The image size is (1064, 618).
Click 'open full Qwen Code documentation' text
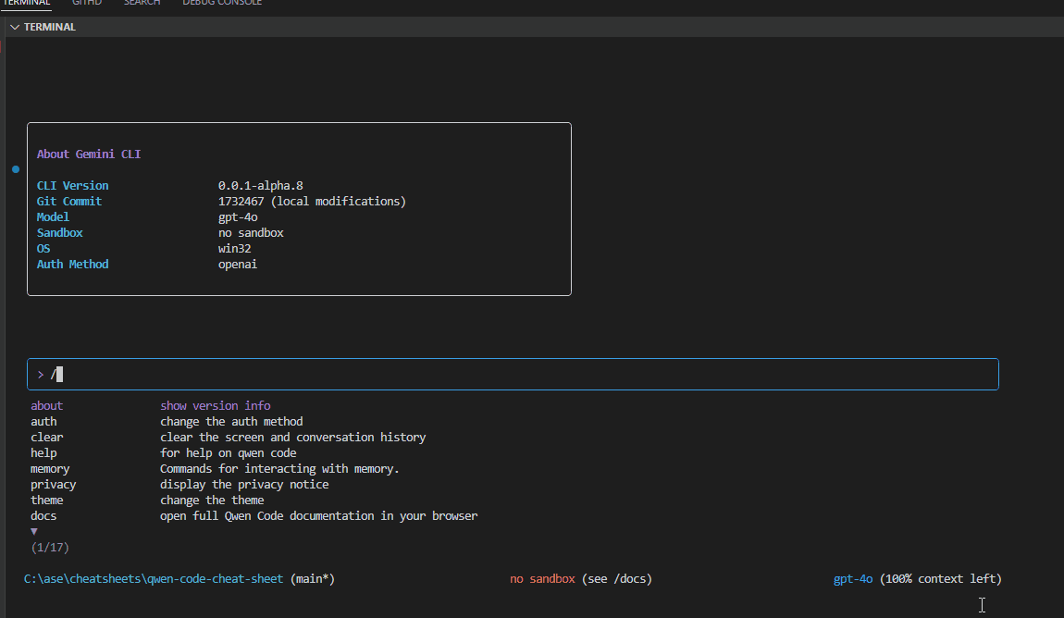point(266,515)
